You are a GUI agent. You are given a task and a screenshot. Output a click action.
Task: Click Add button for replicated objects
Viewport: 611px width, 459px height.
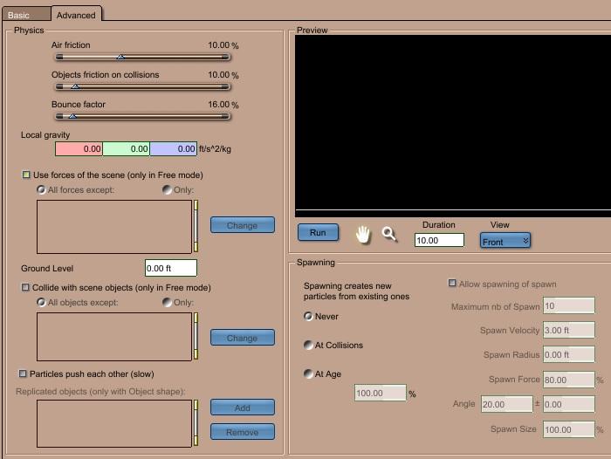pos(243,408)
